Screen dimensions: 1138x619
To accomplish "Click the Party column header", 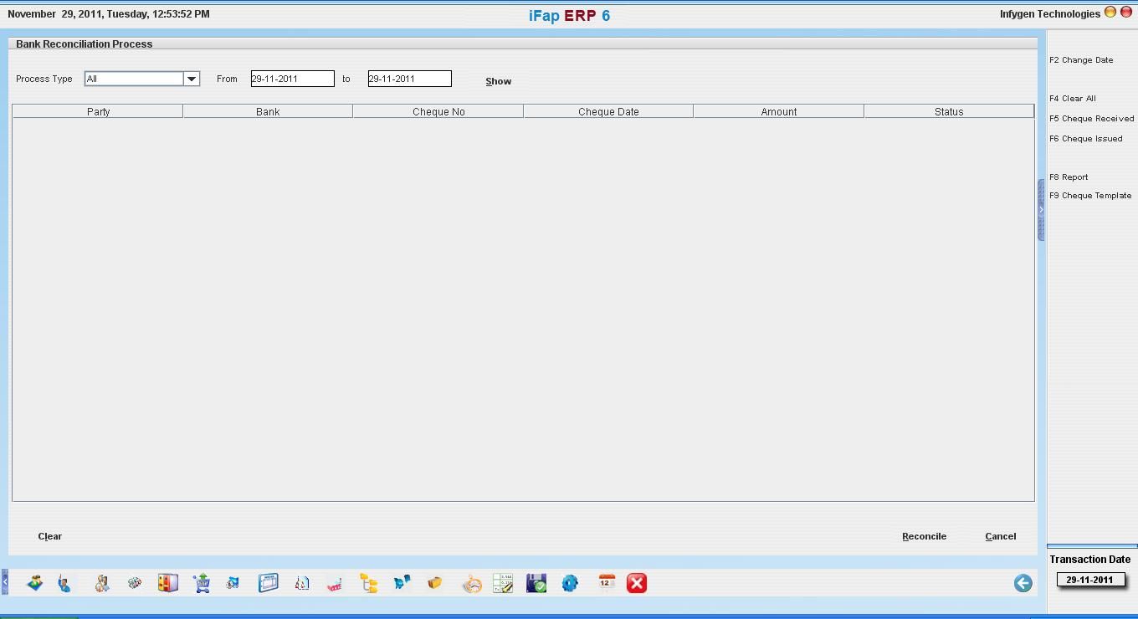I will (98, 111).
